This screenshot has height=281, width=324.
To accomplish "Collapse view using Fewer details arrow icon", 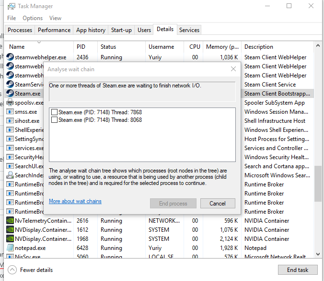I will click(x=12, y=270).
